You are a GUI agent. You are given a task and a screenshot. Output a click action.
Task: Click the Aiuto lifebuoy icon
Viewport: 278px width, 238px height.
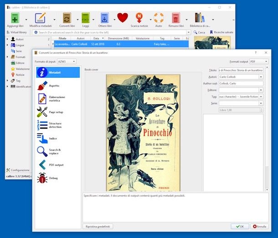[159, 18]
